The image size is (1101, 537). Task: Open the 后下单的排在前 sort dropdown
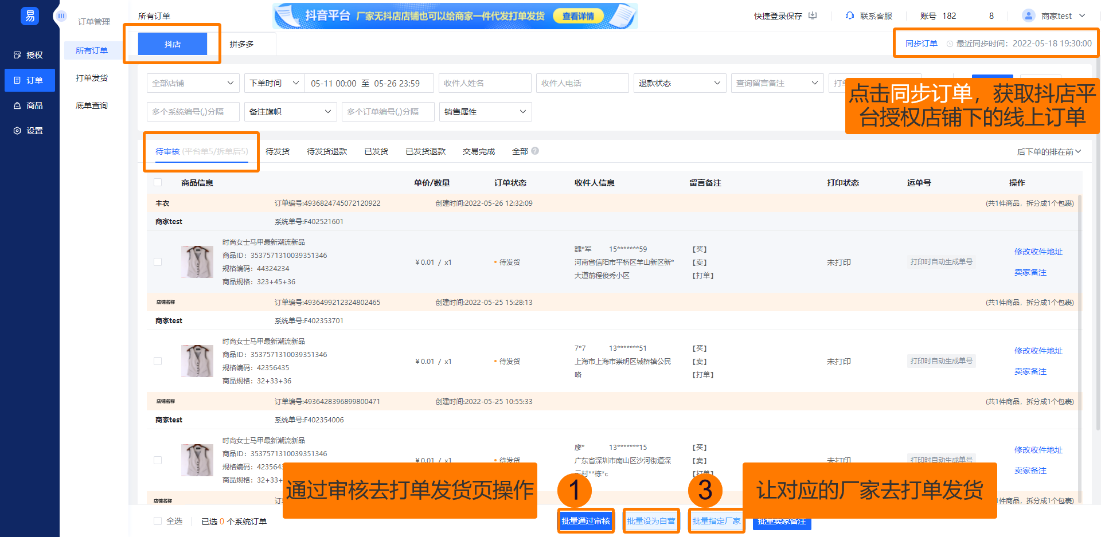coord(1049,152)
